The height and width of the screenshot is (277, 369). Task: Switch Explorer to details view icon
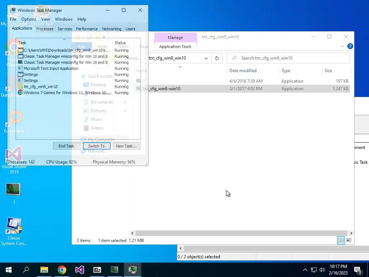click(341, 240)
